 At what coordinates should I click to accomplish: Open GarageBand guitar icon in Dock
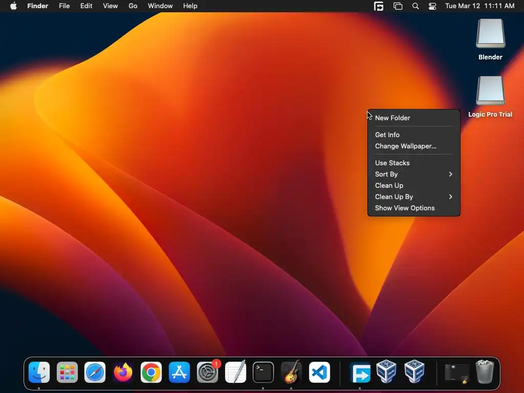291,372
